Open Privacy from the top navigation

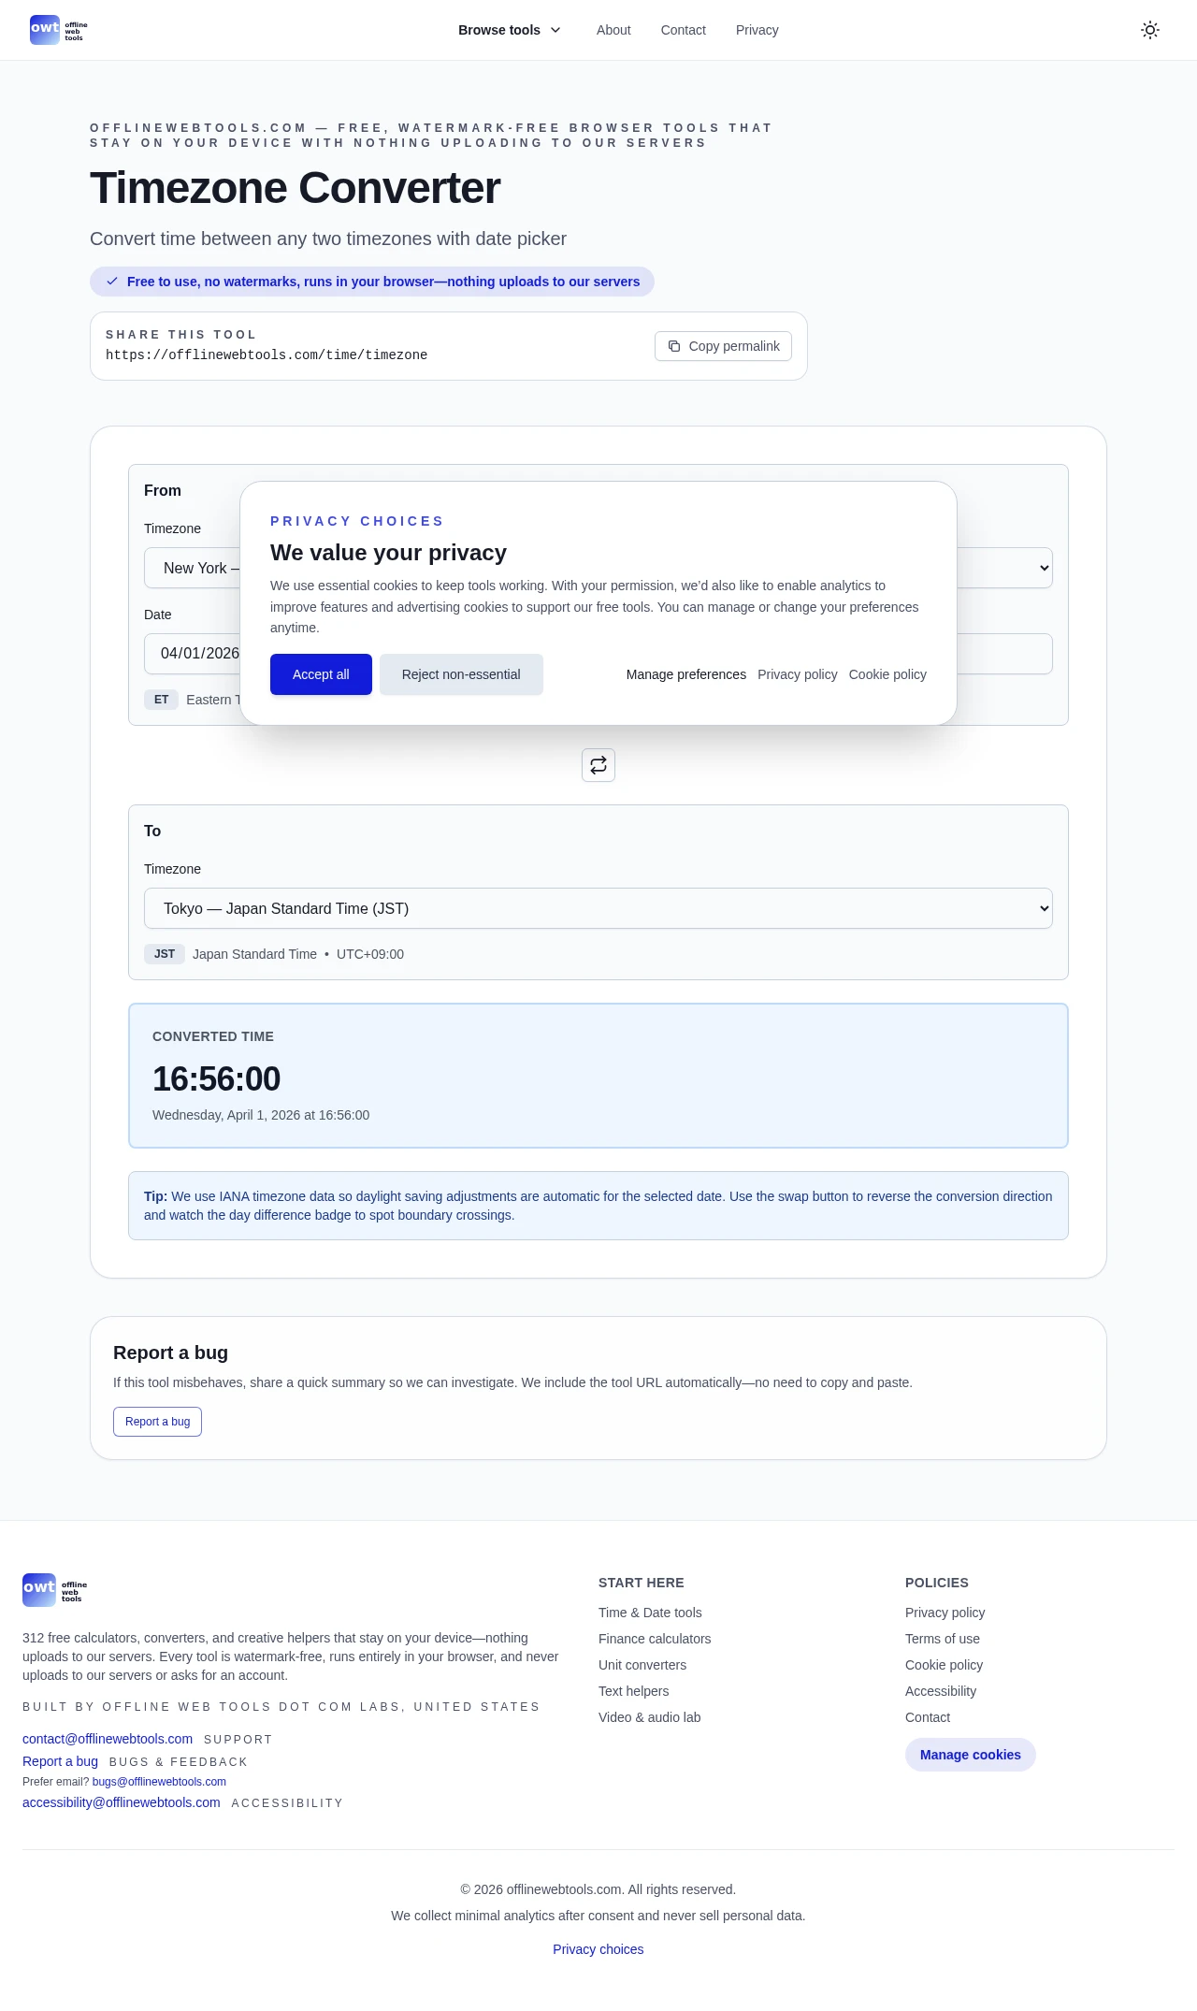click(757, 30)
